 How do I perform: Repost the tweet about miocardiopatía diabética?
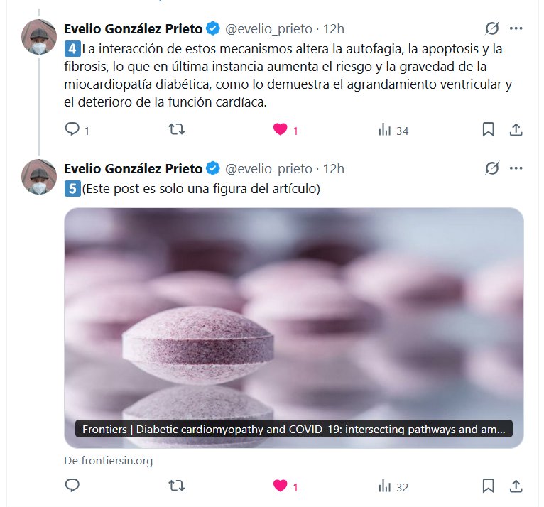coord(177,130)
